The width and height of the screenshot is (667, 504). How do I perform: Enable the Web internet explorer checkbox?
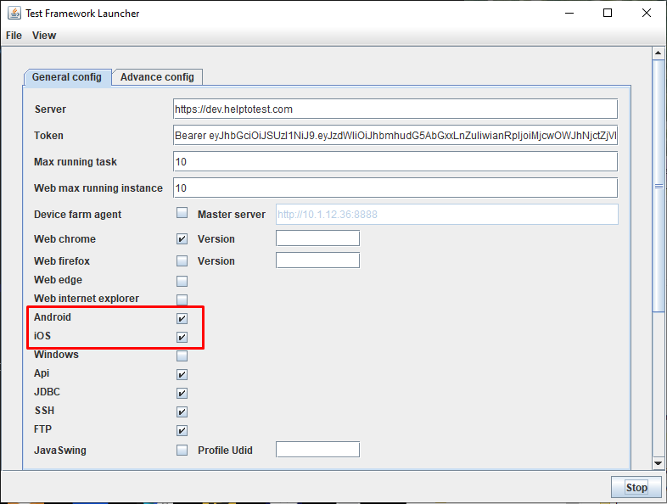pos(182,300)
